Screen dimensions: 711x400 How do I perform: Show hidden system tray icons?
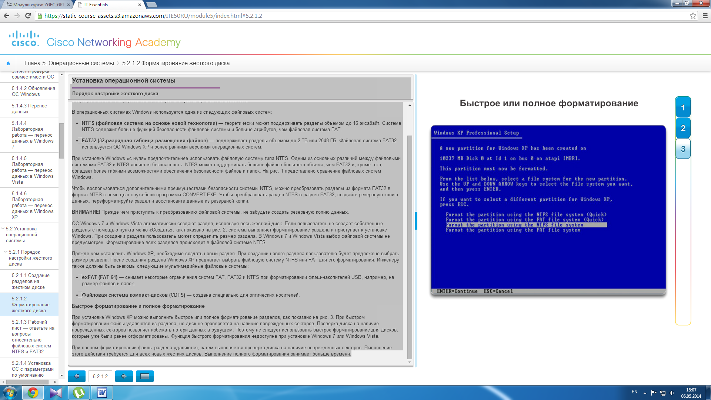click(645, 393)
